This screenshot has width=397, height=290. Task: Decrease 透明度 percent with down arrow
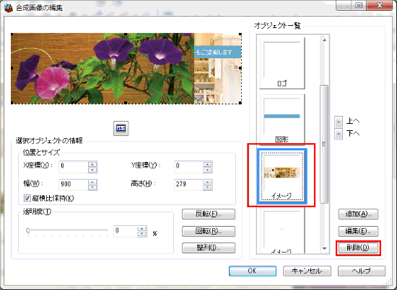pyautogui.click(x=141, y=234)
